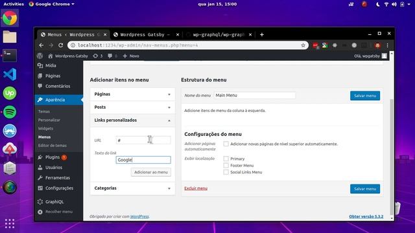This screenshot has width=415, height=233.
Task: Open the Google Chrome app menu
Action: coord(52,4)
